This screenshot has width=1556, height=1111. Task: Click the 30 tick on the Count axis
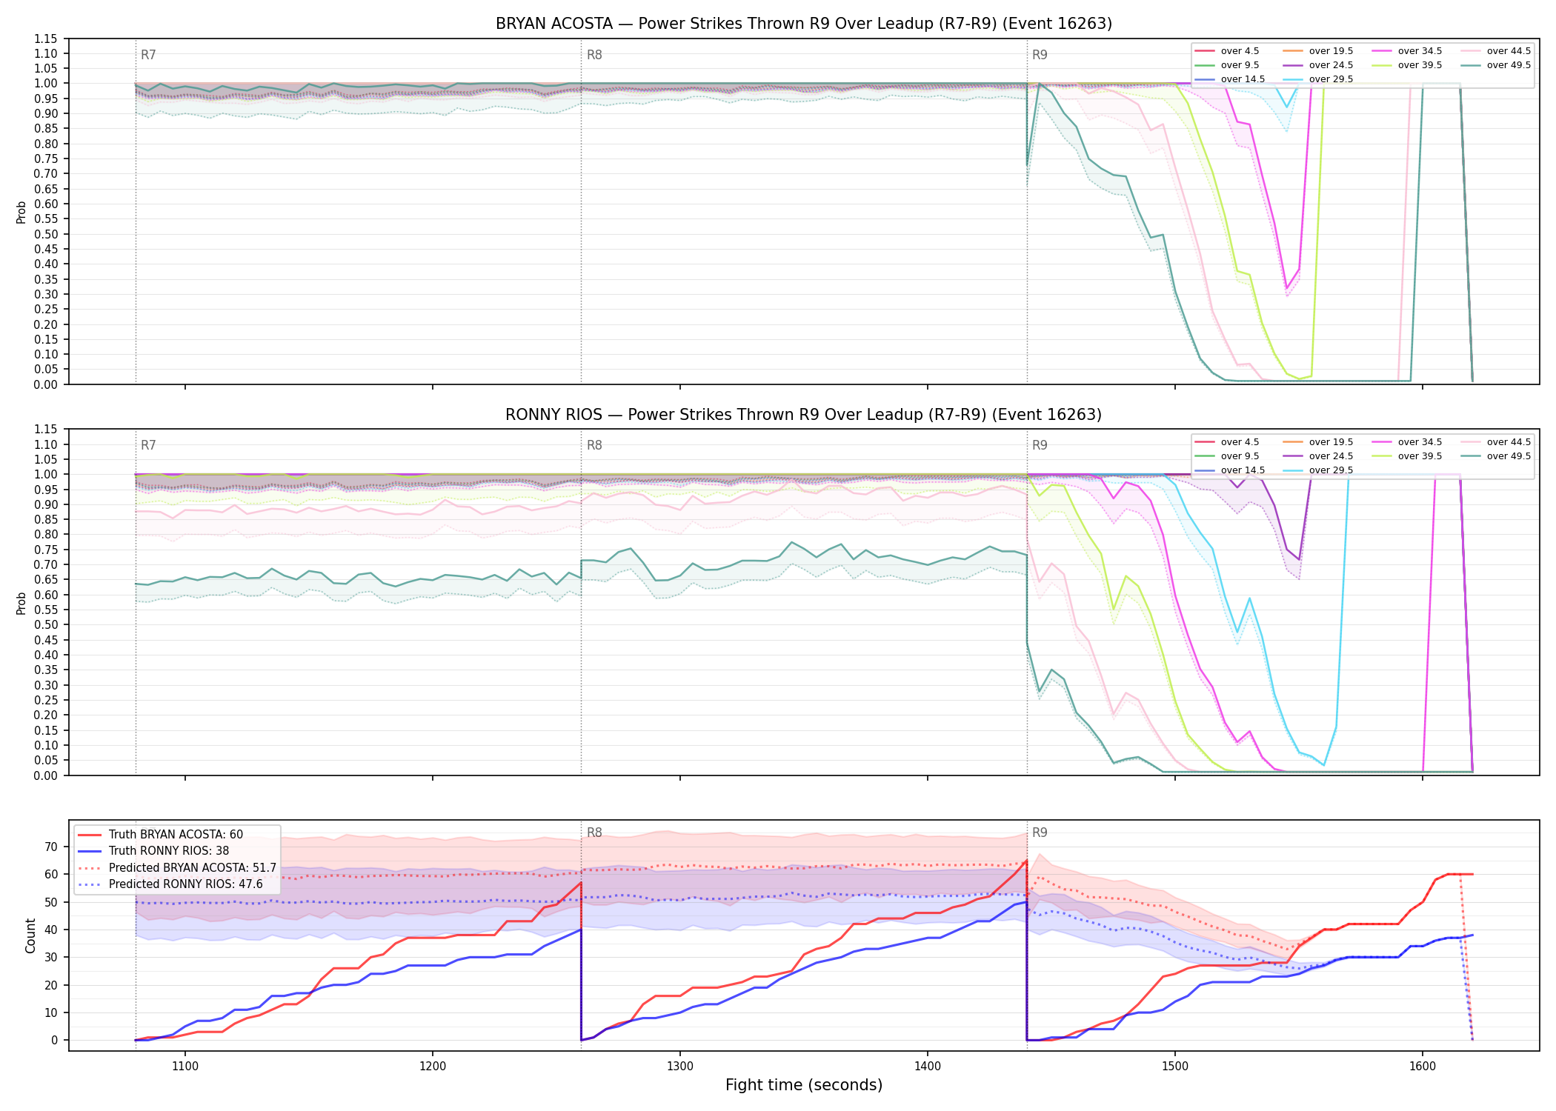pos(51,957)
